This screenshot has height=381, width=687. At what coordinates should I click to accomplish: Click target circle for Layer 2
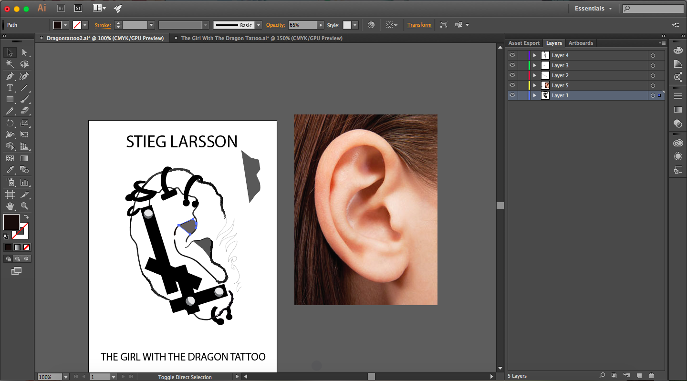pyautogui.click(x=653, y=76)
